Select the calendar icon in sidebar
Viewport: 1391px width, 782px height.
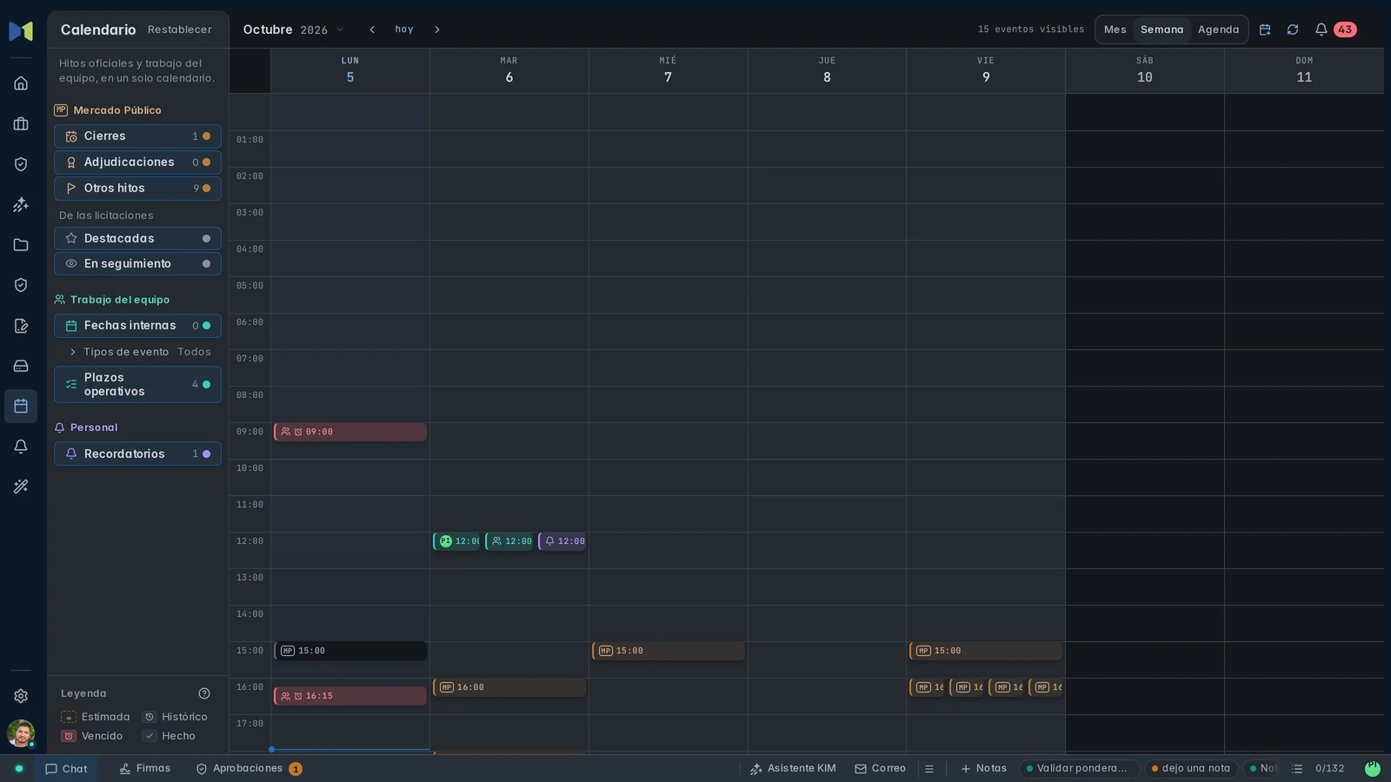click(21, 406)
